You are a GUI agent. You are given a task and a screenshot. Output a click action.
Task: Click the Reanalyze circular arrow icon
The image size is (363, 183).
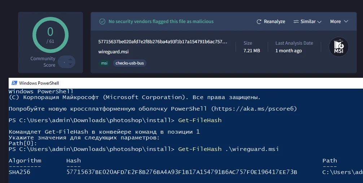(x=259, y=22)
